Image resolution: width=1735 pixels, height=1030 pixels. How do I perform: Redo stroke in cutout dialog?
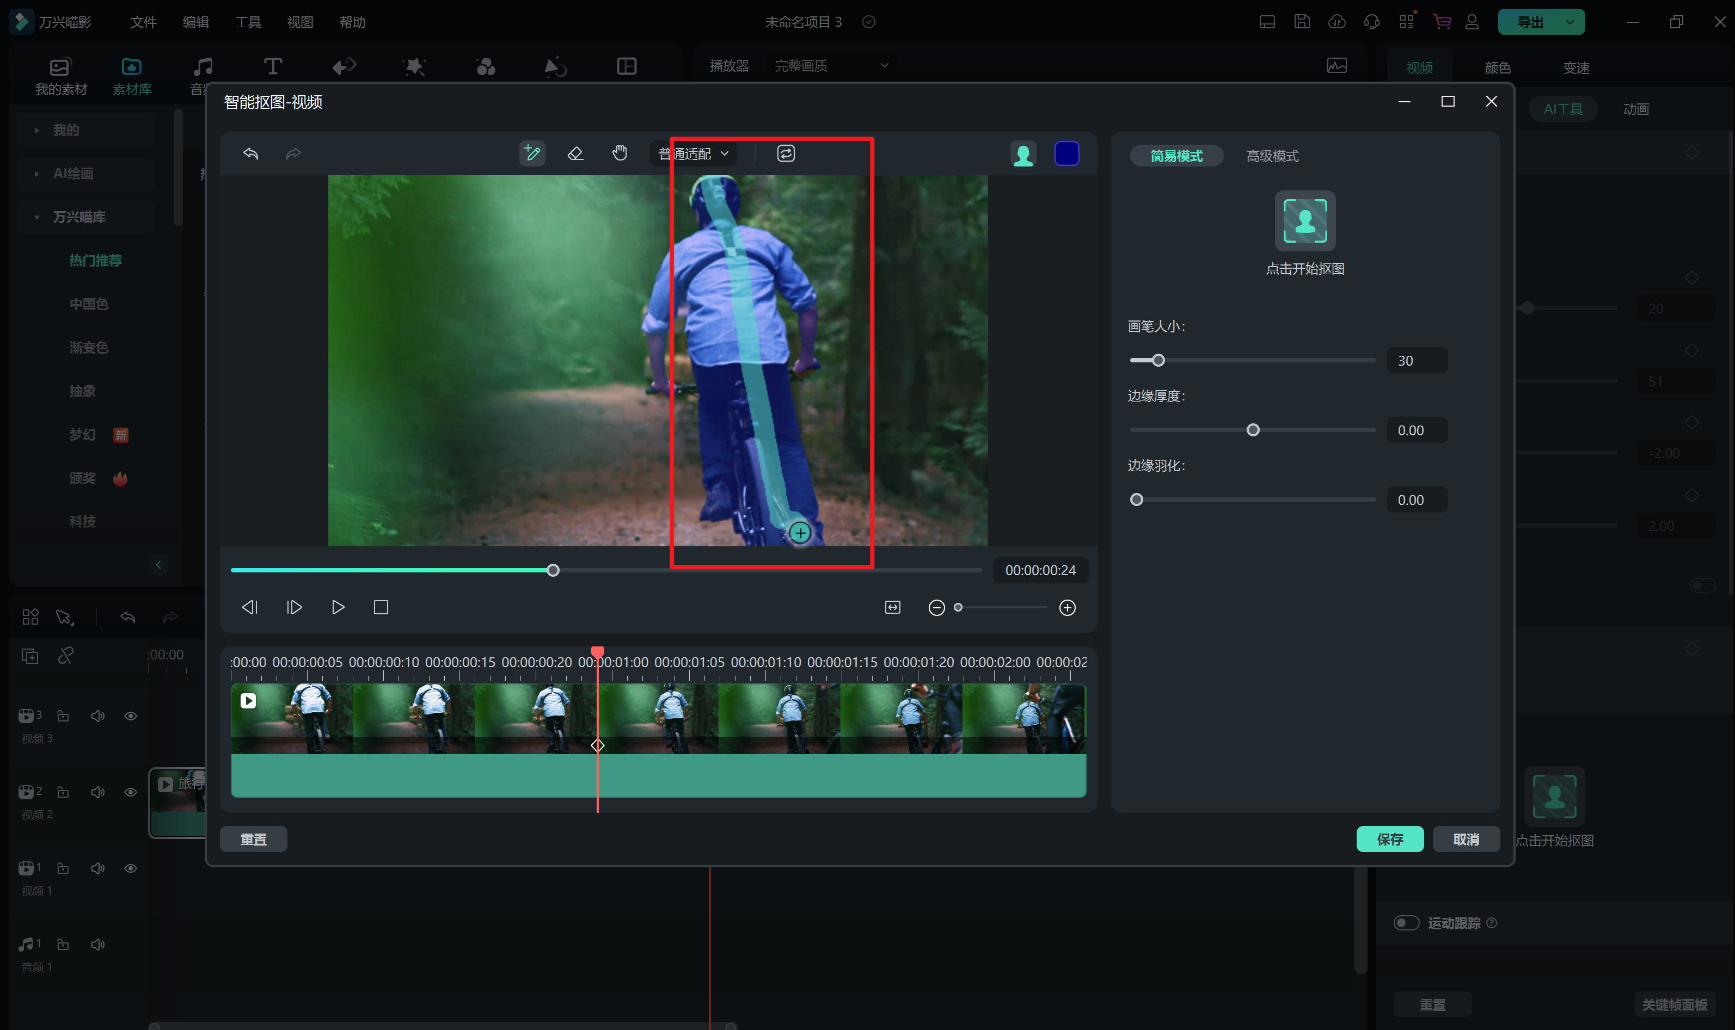293,153
